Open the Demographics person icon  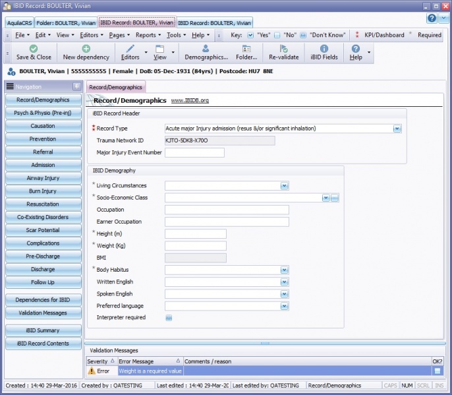pos(206,49)
